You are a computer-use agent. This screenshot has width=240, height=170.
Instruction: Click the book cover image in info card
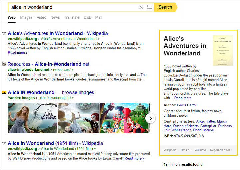tap(223, 50)
